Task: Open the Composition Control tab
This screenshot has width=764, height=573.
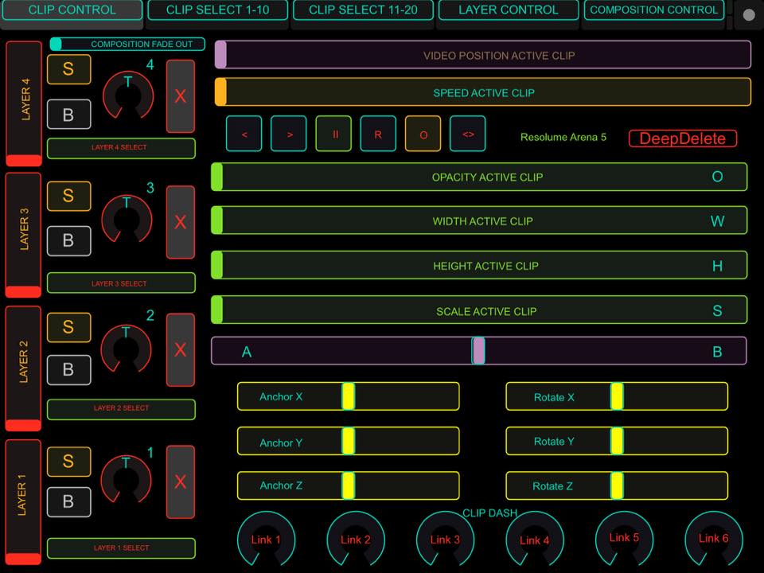Action: click(x=653, y=10)
